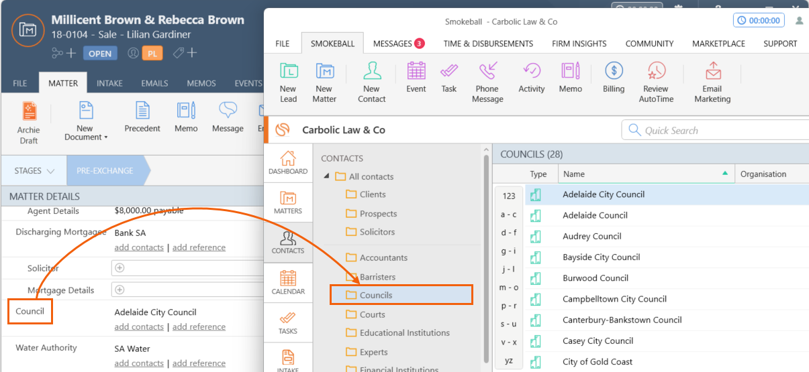The image size is (809, 372).
Task: Open Matters in the sidebar
Action: tap(288, 202)
